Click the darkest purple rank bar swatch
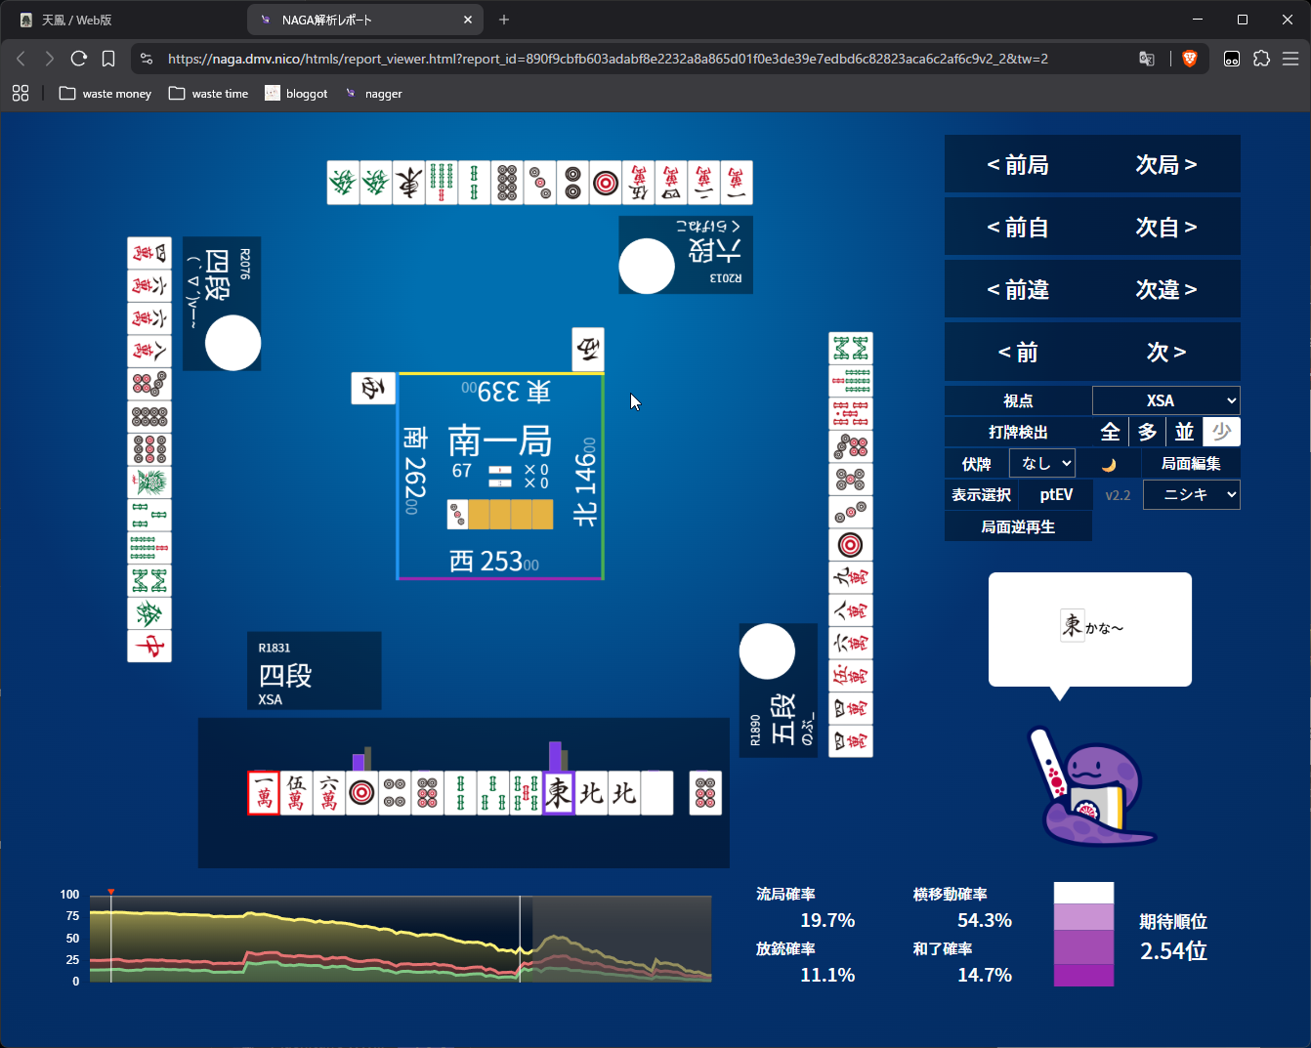The image size is (1311, 1048). [1084, 975]
